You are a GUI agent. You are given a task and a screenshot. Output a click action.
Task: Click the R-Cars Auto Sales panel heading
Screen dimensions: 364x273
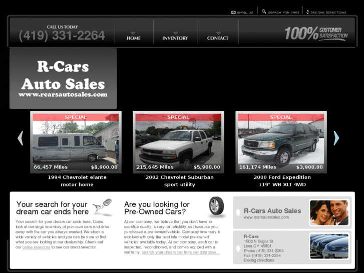point(272,211)
